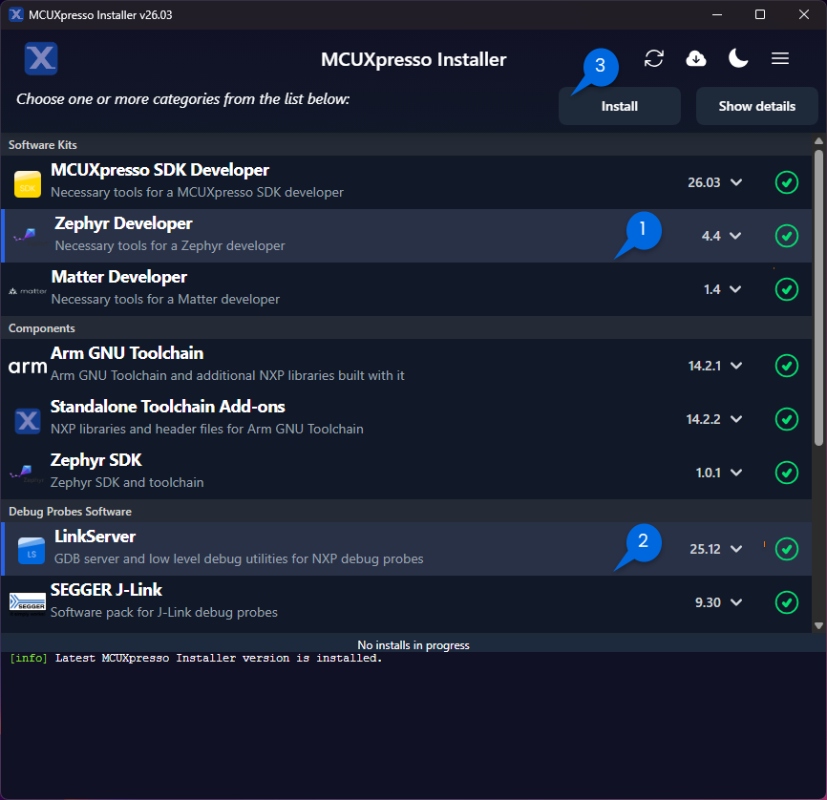Click the Zephyr Developer kite icon
Viewport: 827px width, 800px height.
[26, 235]
